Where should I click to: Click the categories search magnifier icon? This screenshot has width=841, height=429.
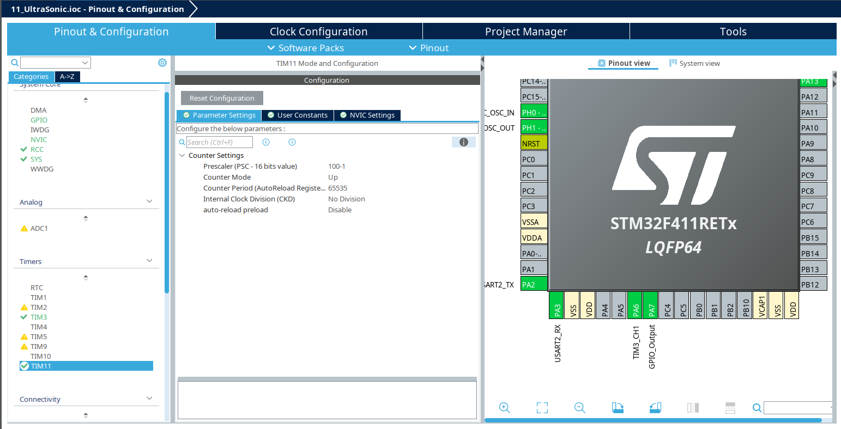(15, 63)
